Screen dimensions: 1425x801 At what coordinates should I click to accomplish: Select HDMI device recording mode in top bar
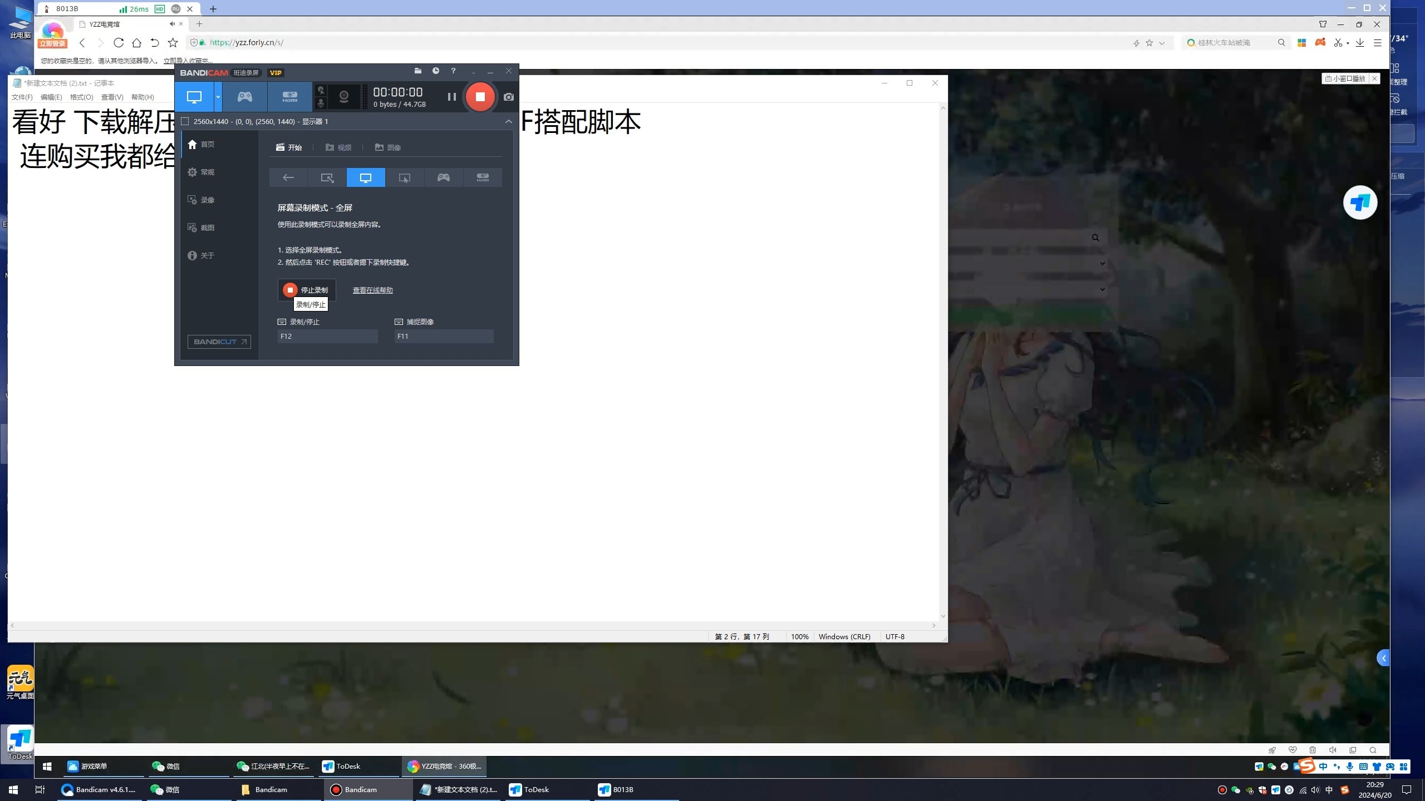[290, 97]
